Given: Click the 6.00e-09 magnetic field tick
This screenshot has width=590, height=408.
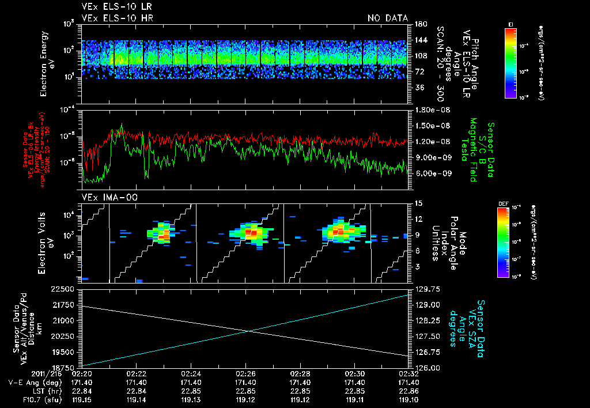Looking at the screenshot, I should coord(433,173).
